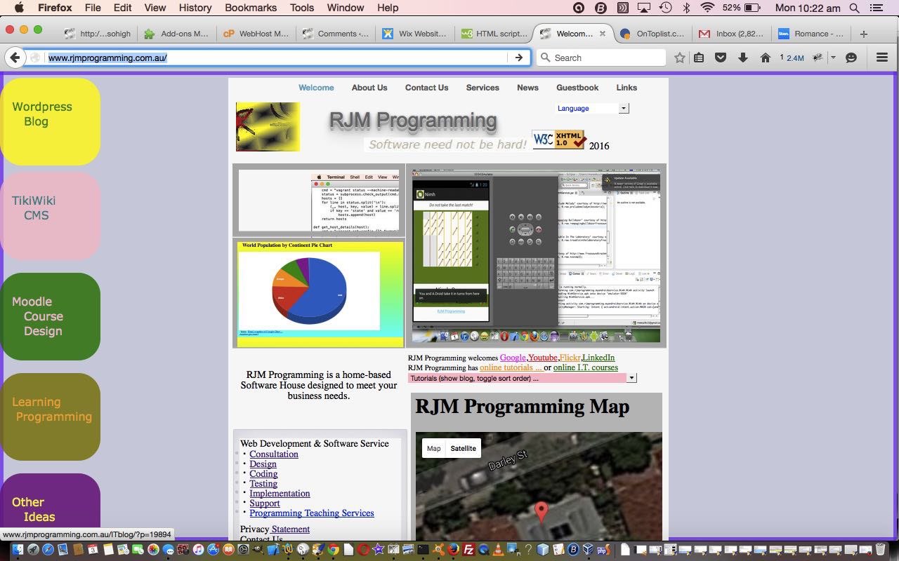The height and width of the screenshot is (561, 899).
Task: Click the go arrow in the address bar
Action: [x=519, y=58]
